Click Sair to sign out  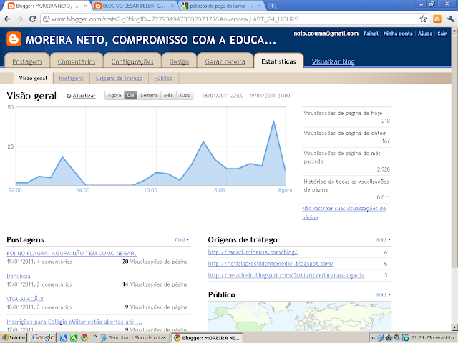click(x=442, y=34)
